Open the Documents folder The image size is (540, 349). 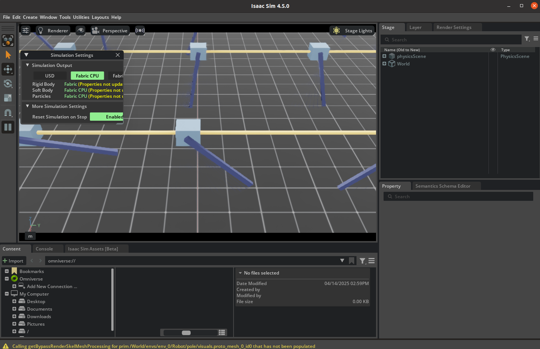39,309
